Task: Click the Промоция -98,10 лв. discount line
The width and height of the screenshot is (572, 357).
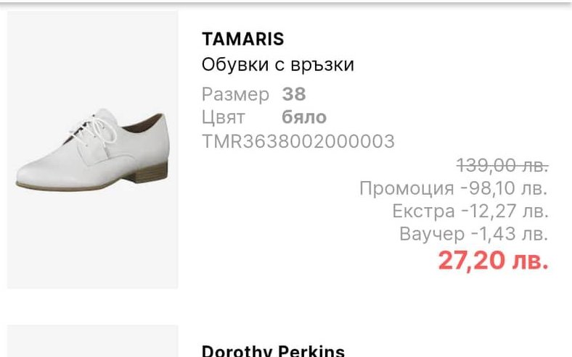Action: (454, 188)
